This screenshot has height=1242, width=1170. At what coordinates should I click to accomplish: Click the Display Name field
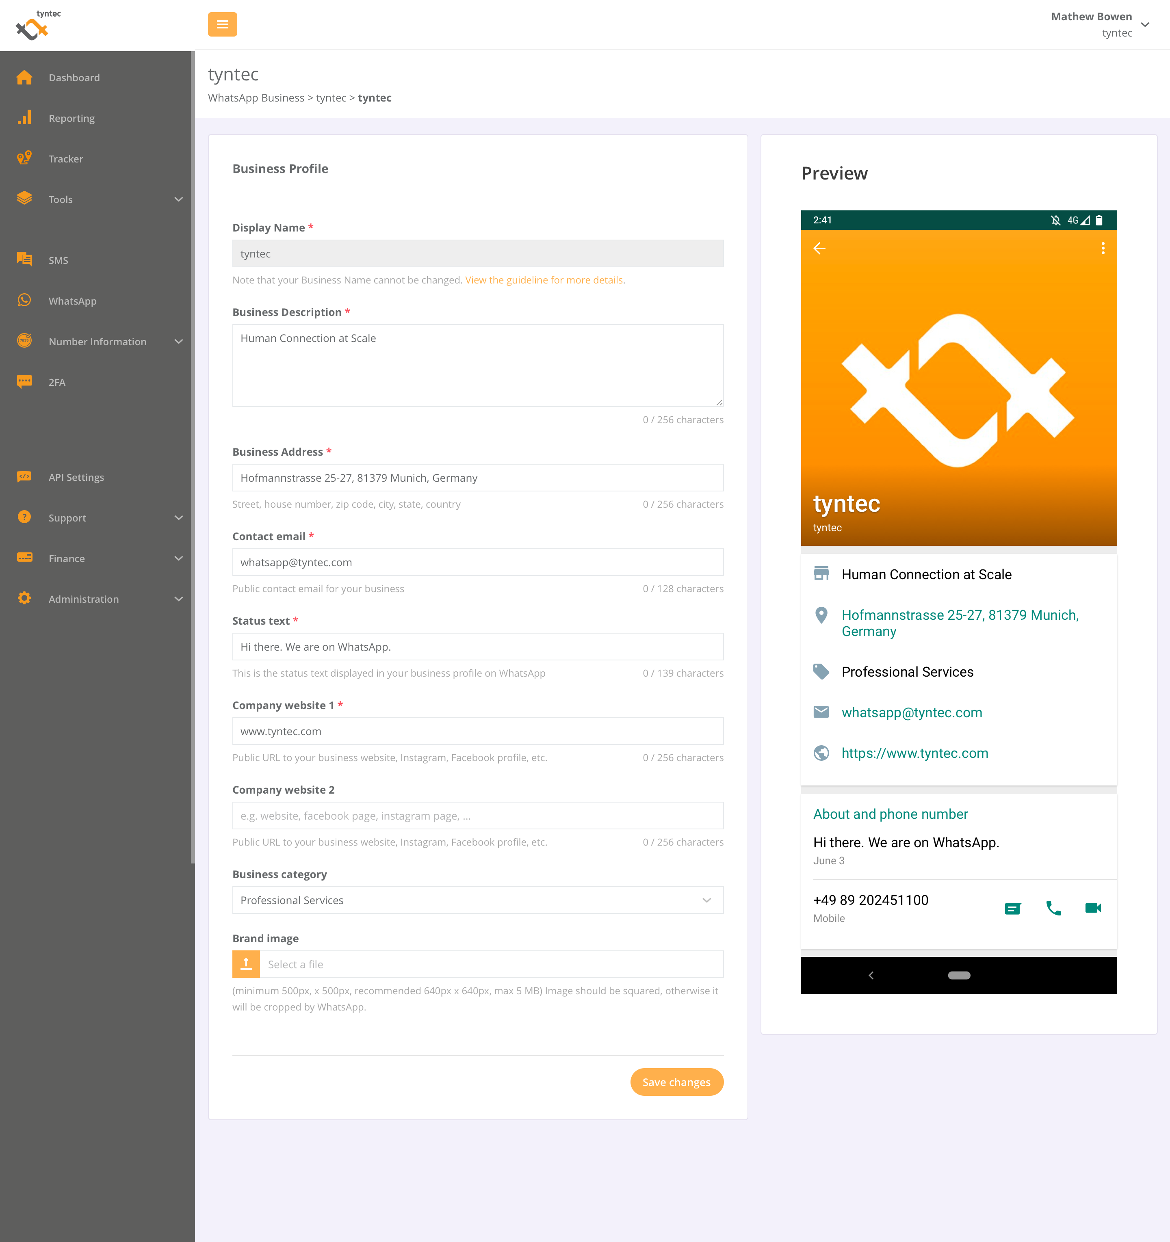pyautogui.click(x=478, y=254)
